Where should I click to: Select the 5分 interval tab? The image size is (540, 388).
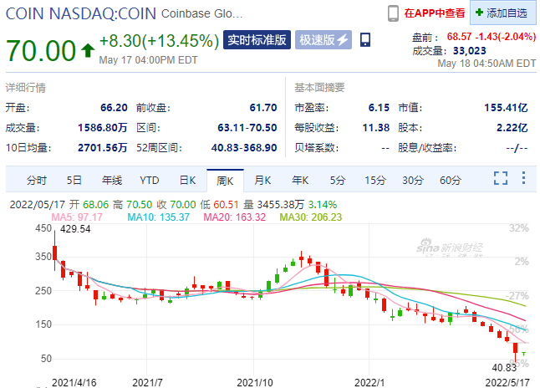tap(338, 181)
